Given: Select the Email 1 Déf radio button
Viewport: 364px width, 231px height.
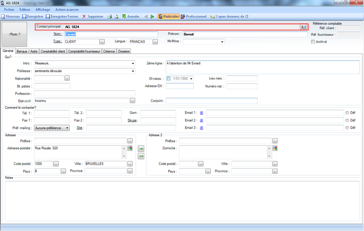Looking at the screenshot, I should pos(347,113).
